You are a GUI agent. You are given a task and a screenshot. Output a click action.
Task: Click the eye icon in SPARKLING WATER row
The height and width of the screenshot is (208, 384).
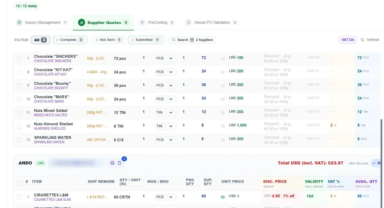(x=223, y=140)
